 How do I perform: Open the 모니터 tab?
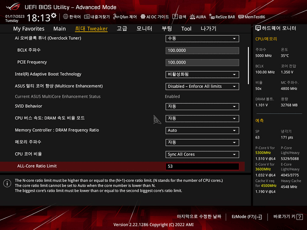[x=144, y=29]
